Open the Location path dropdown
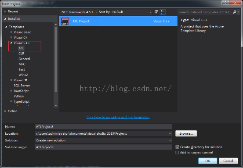This screenshot has height=168, width=243. [x=170, y=133]
